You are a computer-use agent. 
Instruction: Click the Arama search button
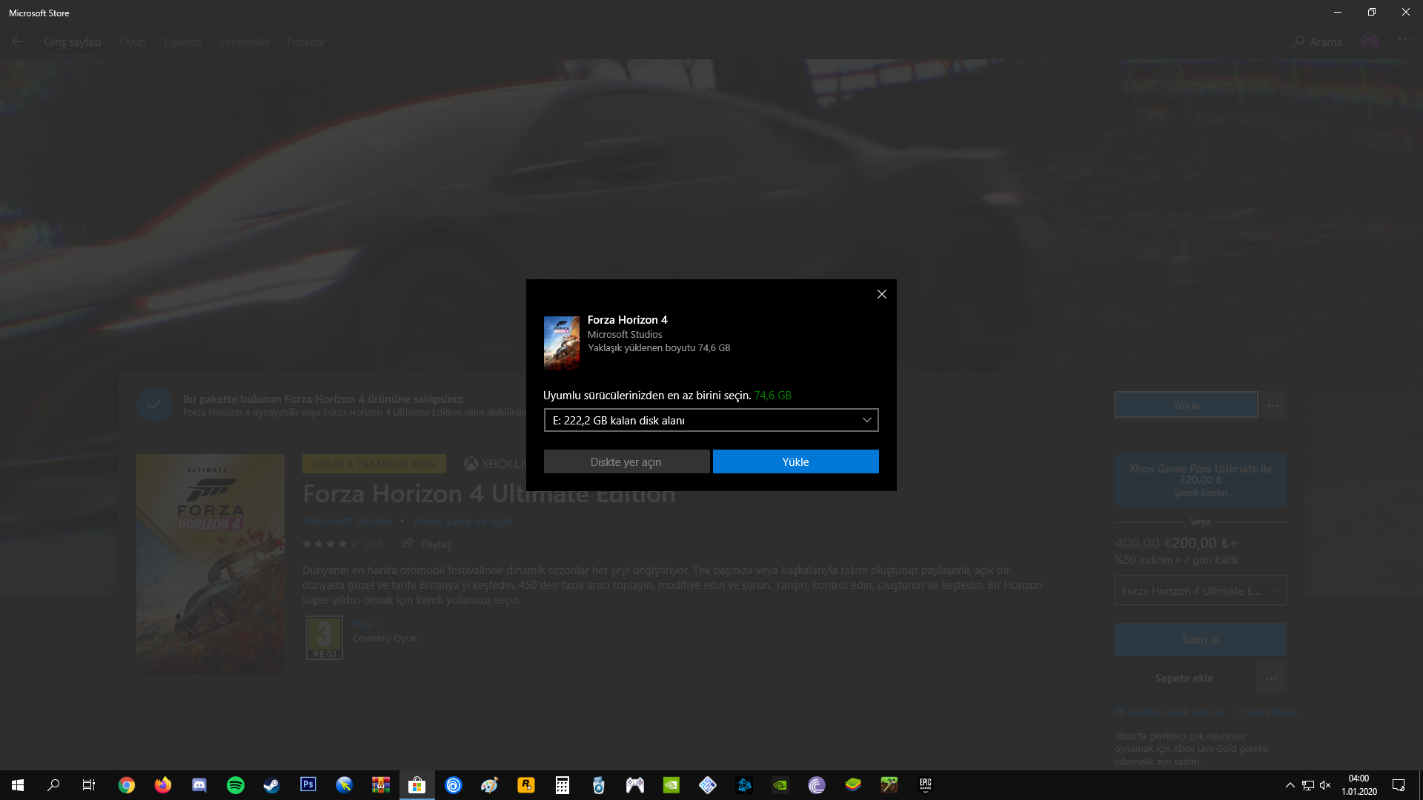[1317, 42]
